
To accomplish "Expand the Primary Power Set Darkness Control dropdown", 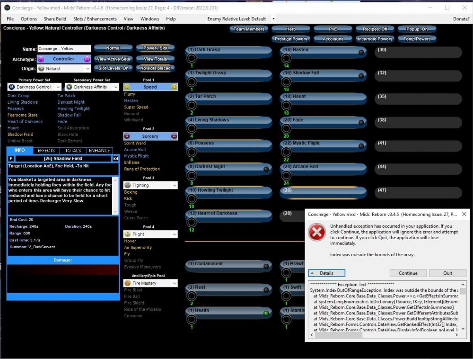I will tap(58, 87).
